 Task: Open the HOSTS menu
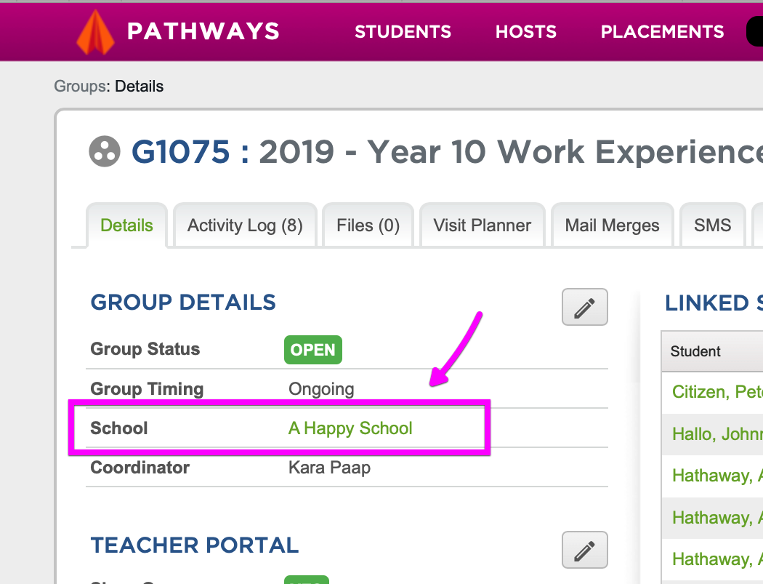tap(525, 31)
